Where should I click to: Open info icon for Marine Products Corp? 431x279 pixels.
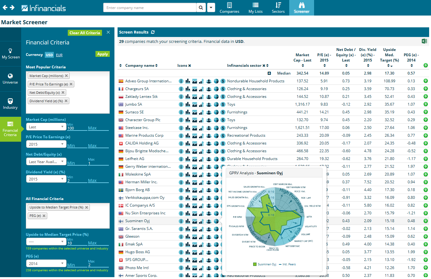(181, 135)
